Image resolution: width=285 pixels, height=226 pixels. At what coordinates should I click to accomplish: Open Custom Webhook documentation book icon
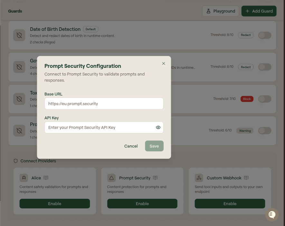pos(246,178)
